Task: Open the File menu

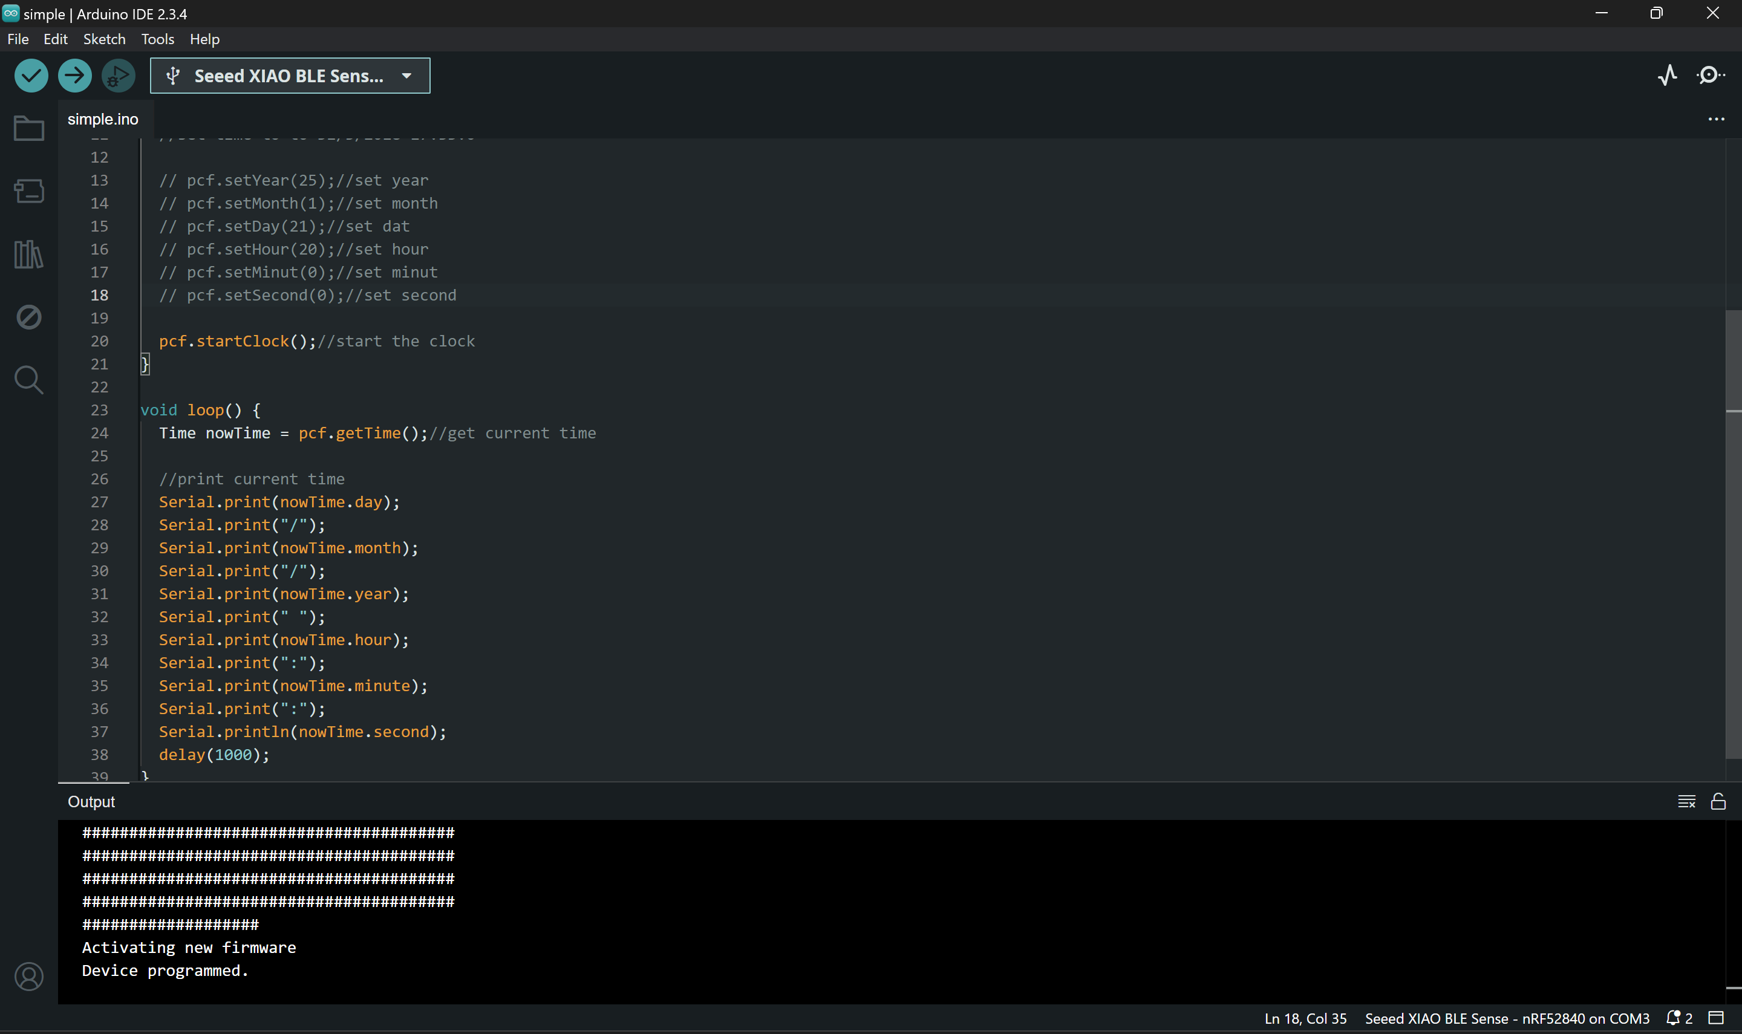Action: (18, 39)
